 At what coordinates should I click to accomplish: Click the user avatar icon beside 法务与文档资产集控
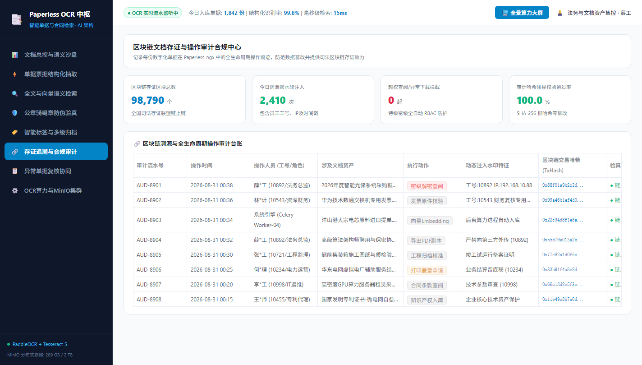pos(560,13)
